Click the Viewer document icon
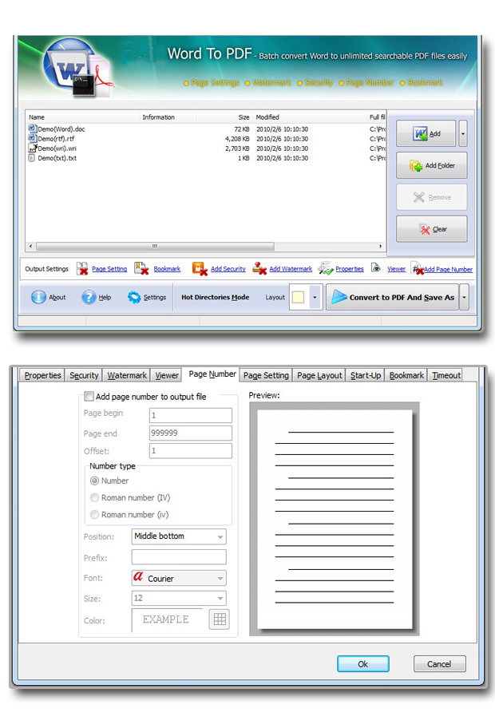 [x=376, y=267]
